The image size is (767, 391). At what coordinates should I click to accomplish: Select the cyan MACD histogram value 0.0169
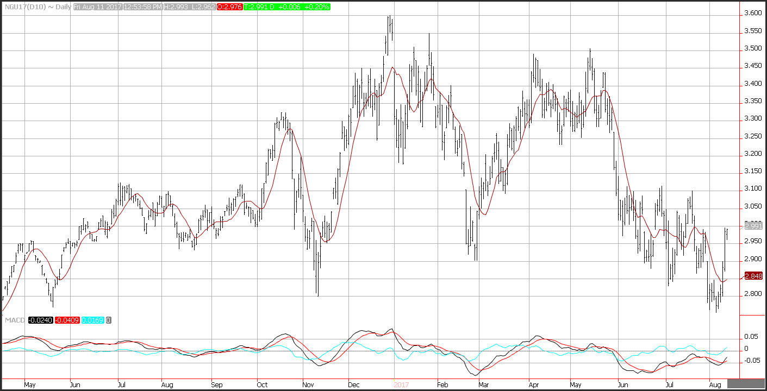point(93,320)
